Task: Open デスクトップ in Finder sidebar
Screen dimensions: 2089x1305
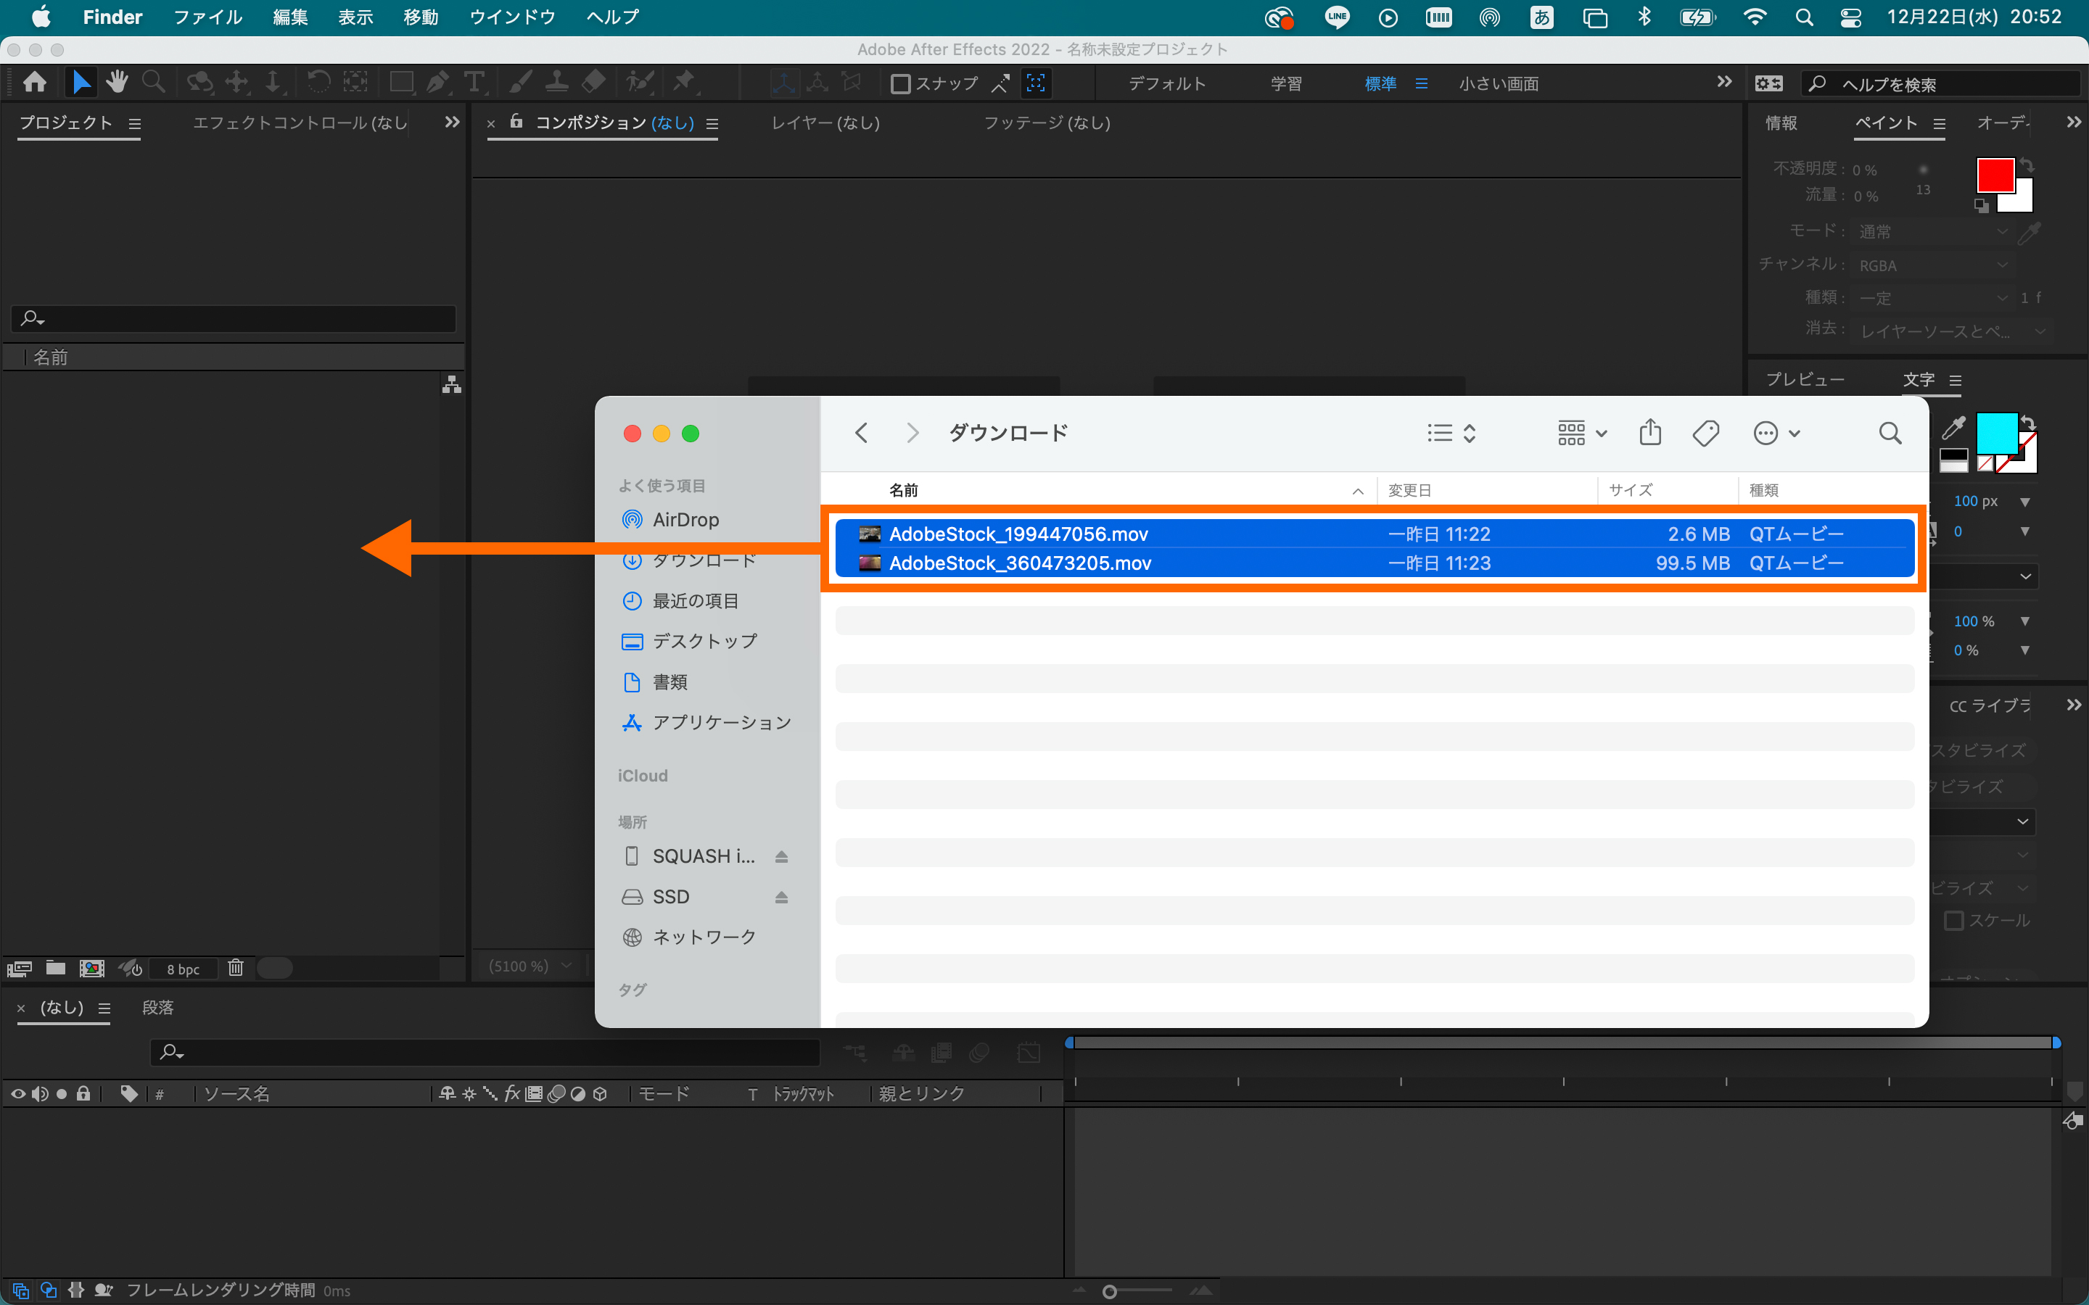Action: coord(704,642)
